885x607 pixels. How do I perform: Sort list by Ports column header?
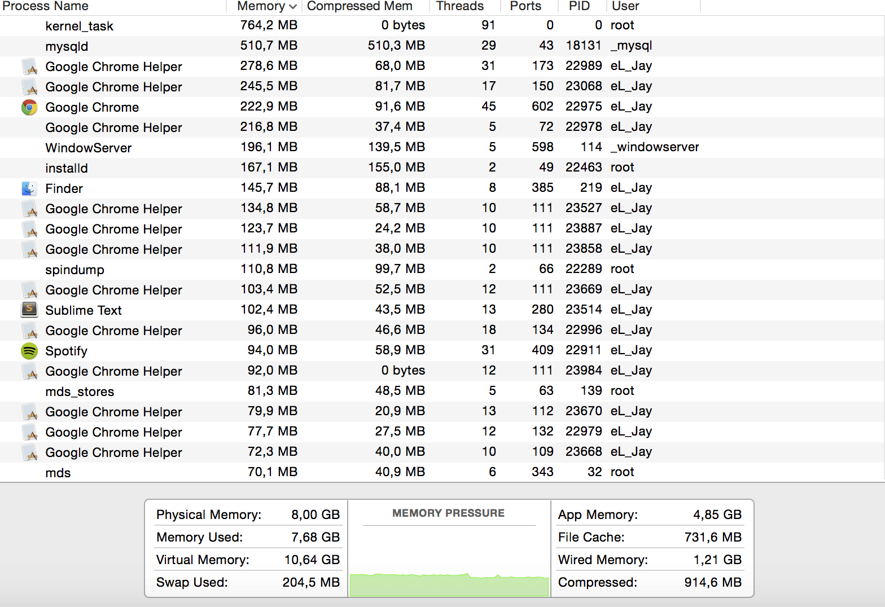(525, 6)
